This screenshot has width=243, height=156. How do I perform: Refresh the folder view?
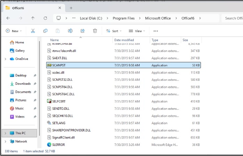(x=45, y=18)
